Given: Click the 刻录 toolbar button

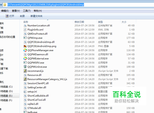Looking at the screenshot, I should point(22,16).
